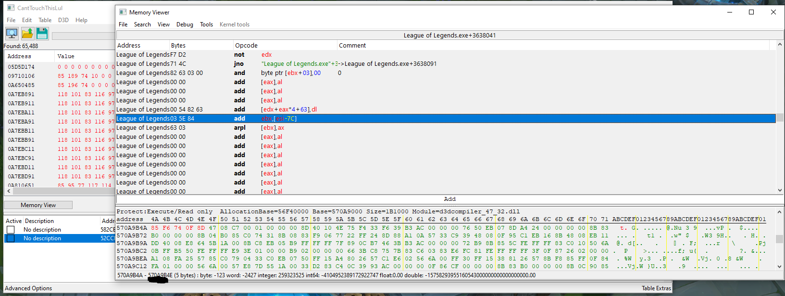Select the highlighted 'add ebx,[esi-7C]' row

click(446, 119)
